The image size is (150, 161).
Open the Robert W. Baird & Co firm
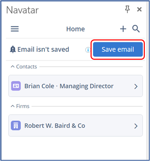tap(75, 126)
